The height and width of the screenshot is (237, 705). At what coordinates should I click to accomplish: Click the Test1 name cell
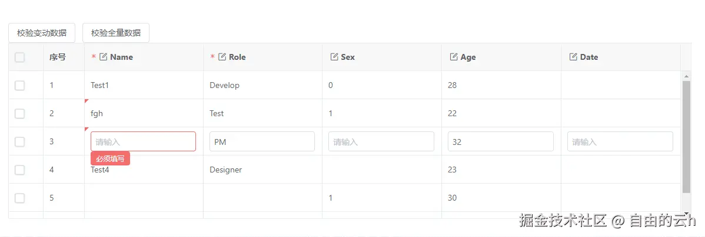pyautogui.click(x=100, y=86)
